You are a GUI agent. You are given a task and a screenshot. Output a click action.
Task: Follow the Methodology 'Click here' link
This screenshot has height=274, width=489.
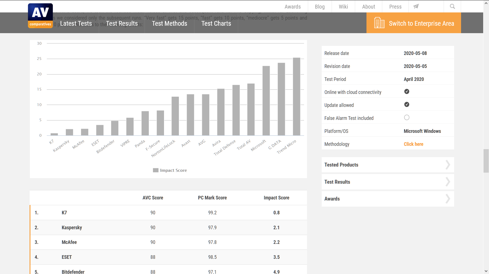(x=413, y=144)
